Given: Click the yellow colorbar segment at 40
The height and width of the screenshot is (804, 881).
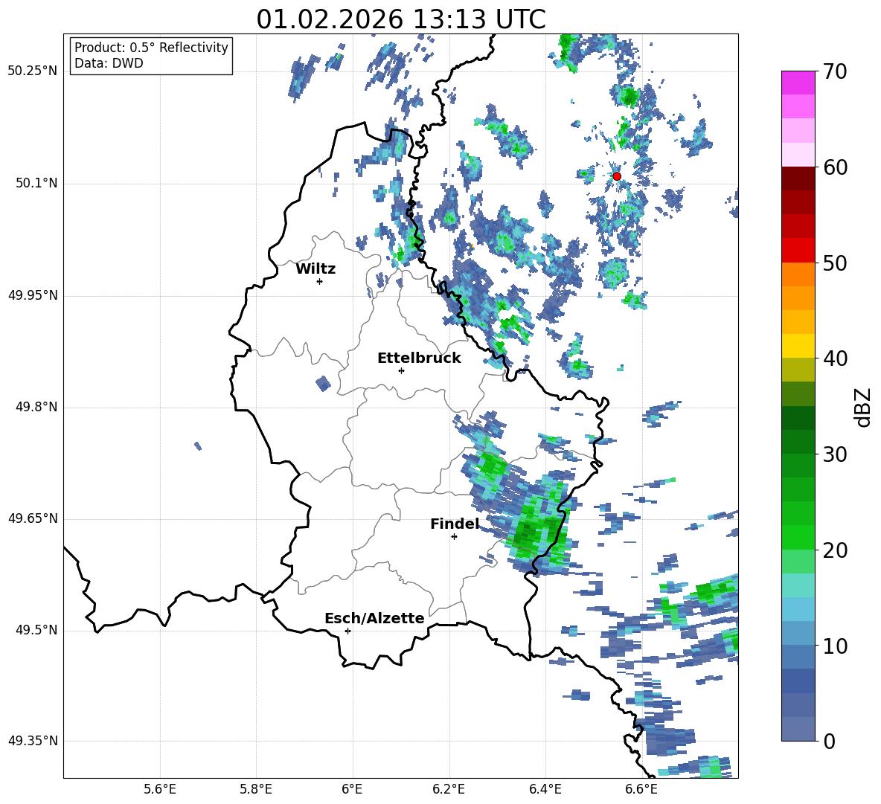Looking at the screenshot, I should (x=798, y=346).
